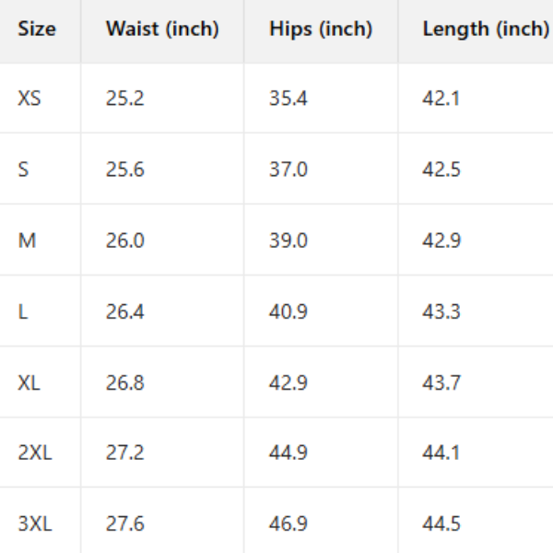Click the Size column header

click(37, 29)
